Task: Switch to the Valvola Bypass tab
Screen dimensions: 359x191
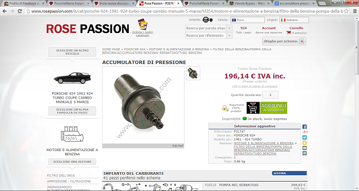Action: 250,4
